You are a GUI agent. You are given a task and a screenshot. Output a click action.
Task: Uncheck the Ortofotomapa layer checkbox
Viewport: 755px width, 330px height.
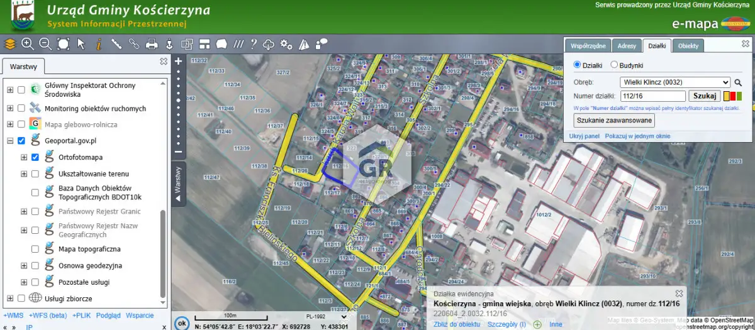tap(35, 157)
